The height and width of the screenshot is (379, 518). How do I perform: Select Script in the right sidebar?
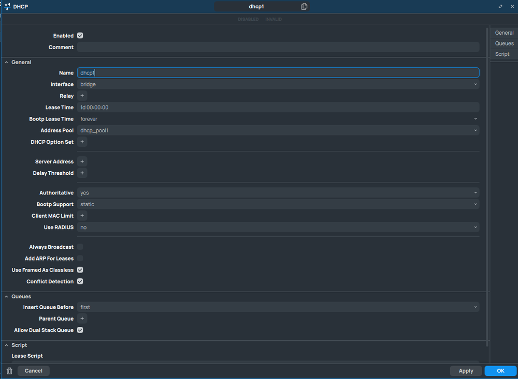tap(502, 54)
